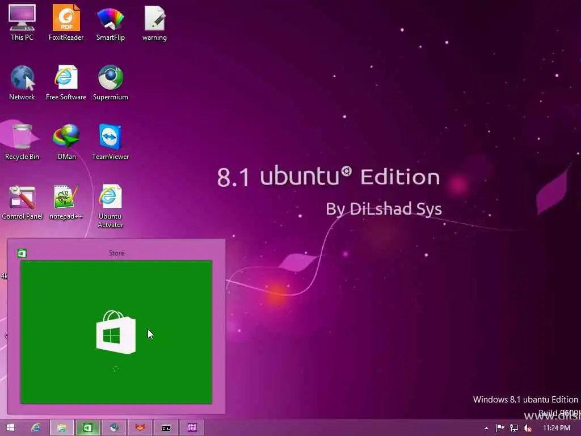Select the notepad++ desktop icon
Viewport: 581px width, 436px height.
[66, 202]
